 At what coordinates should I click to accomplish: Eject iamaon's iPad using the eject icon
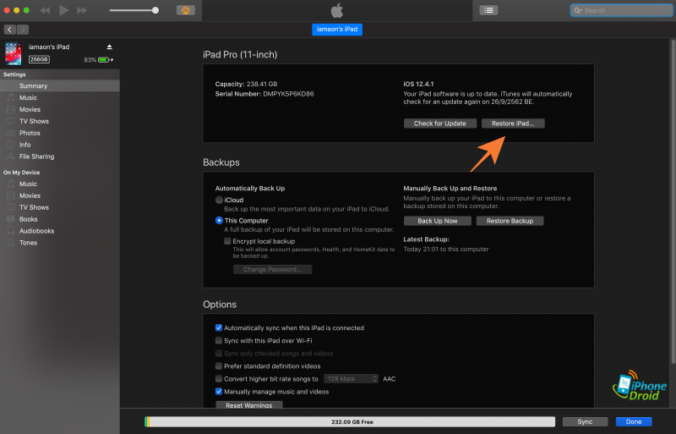pos(109,47)
